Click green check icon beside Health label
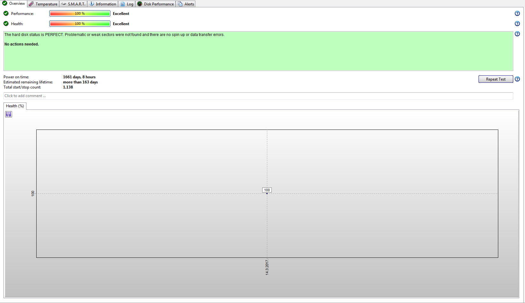This screenshot has height=303, width=525. 6,24
